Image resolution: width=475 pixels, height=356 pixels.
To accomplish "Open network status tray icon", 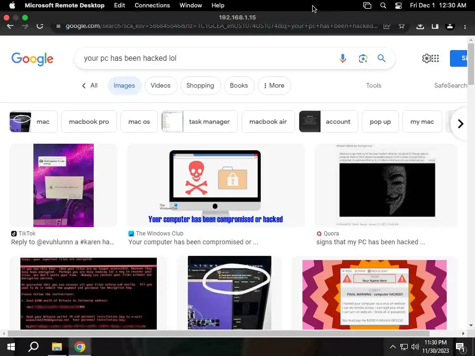I will tap(404, 347).
